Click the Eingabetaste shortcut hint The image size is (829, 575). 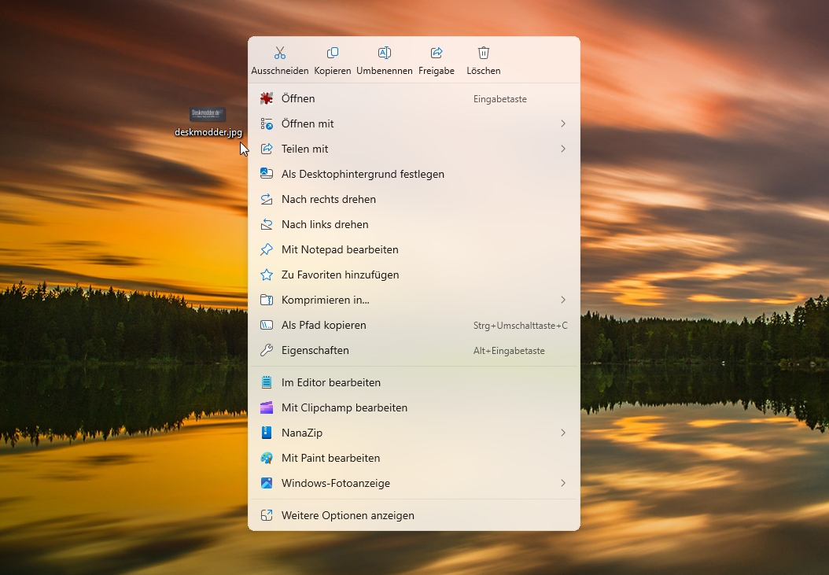coord(499,99)
